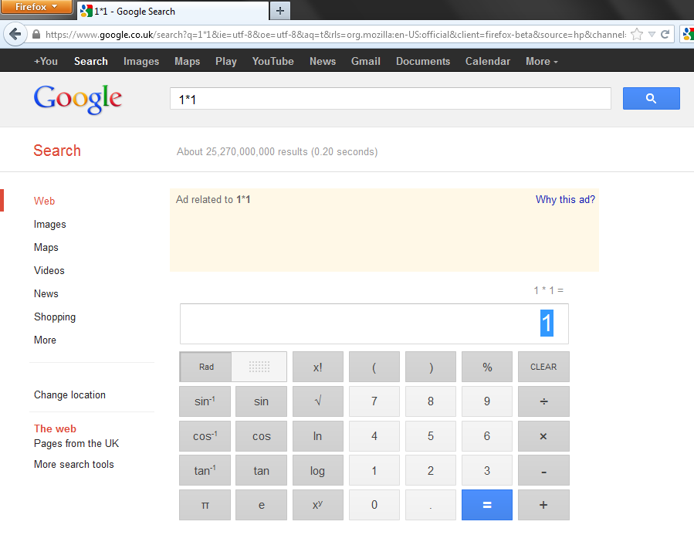Open Calendar in the top bar
The image size is (694, 535).
(x=488, y=61)
